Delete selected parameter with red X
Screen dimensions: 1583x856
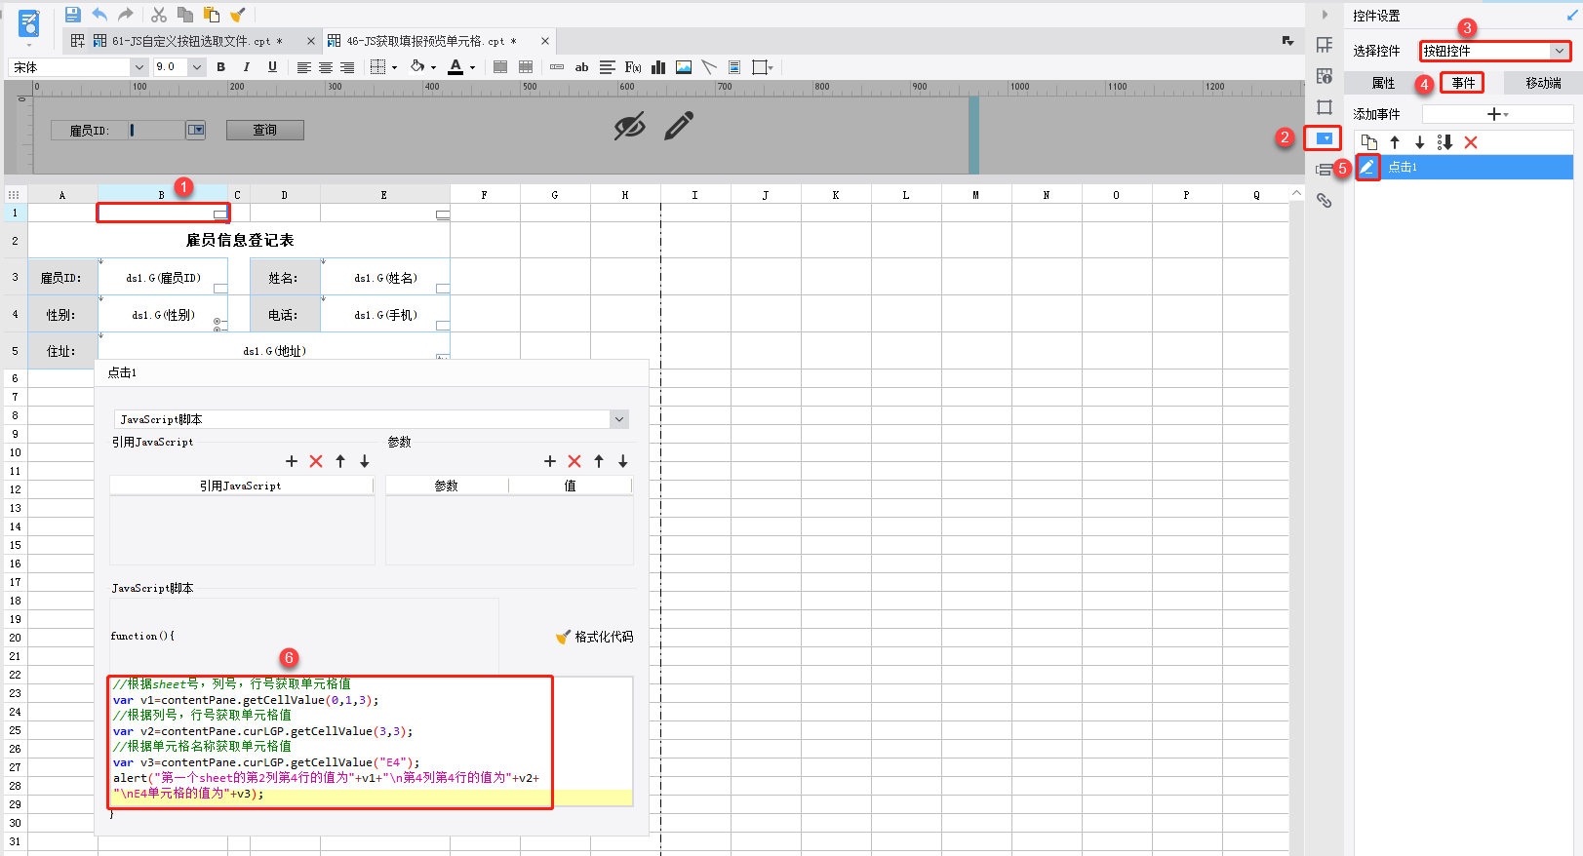point(574,461)
